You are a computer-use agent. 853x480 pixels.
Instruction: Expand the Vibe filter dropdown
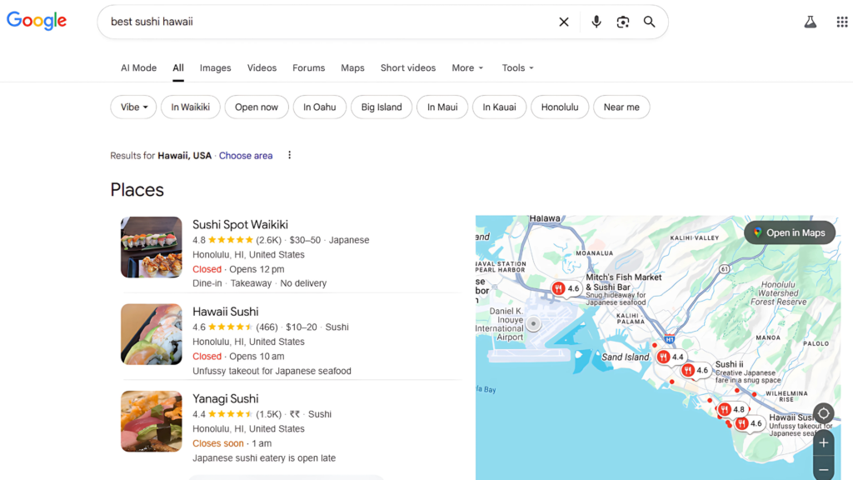click(x=133, y=107)
